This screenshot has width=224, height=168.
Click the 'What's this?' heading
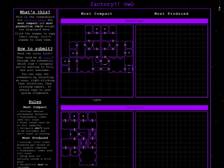tap(35, 12)
